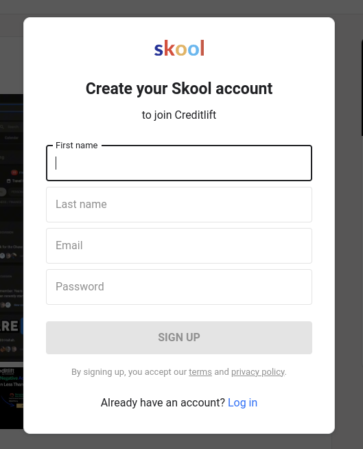Click the red notification badge in the background
363x449 pixels.
[14, 172]
